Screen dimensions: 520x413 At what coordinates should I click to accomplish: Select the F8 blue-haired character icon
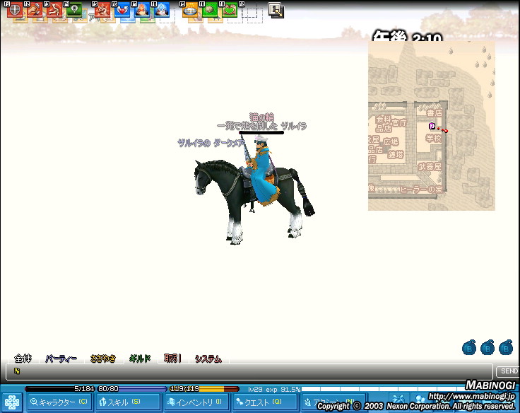[162, 10]
